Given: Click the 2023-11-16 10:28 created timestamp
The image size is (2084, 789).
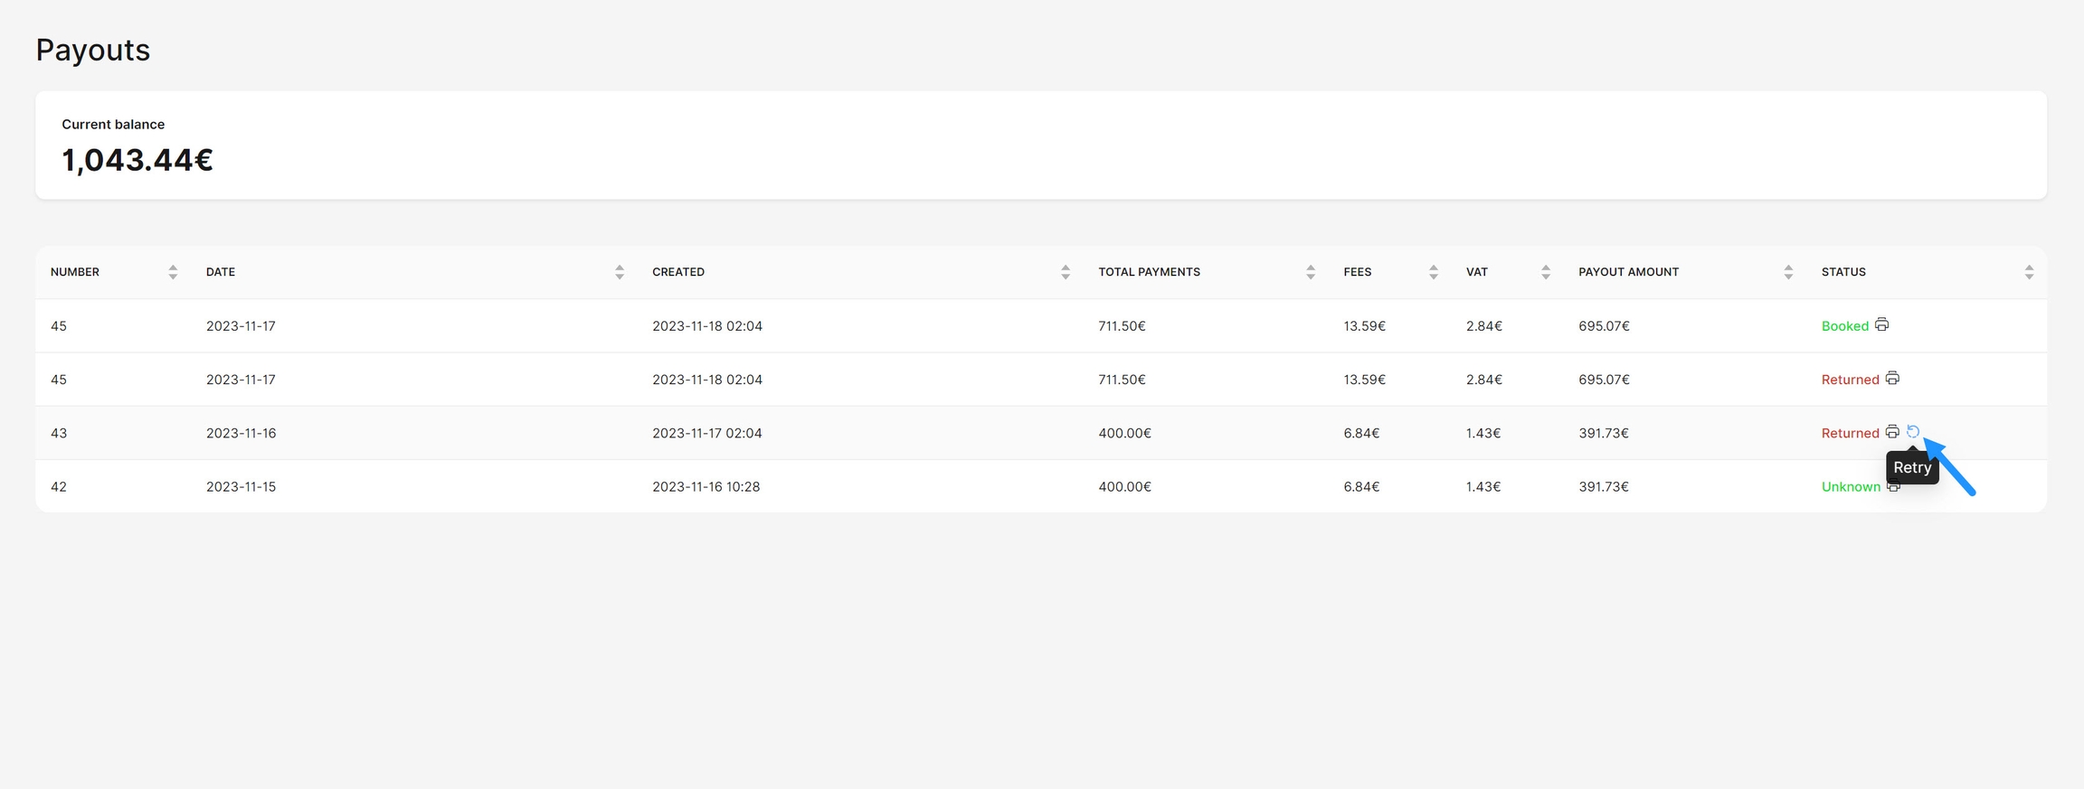Looking at the screenshot, I should pos(706,486).
